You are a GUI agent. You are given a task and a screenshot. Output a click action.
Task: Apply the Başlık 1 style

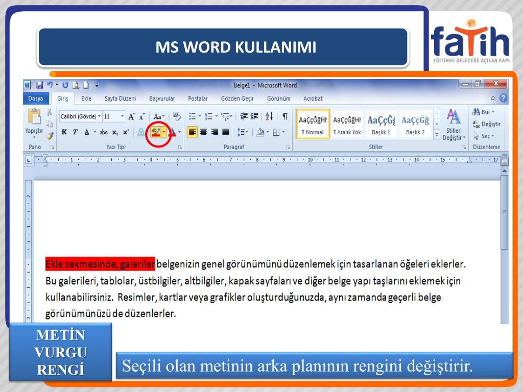pyautogui.click(x=381, y=124)
